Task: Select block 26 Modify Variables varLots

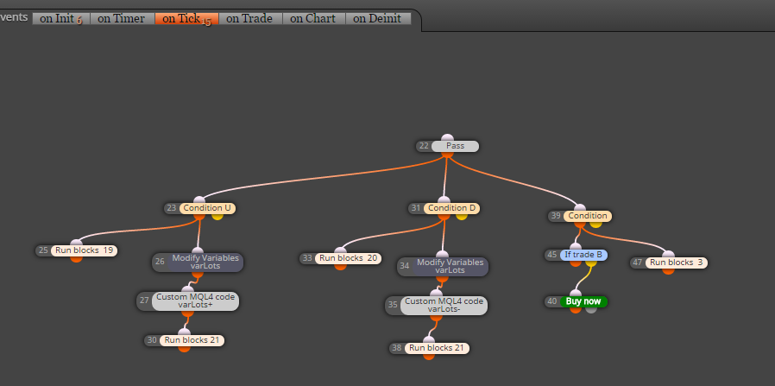Action: (205, 263)
